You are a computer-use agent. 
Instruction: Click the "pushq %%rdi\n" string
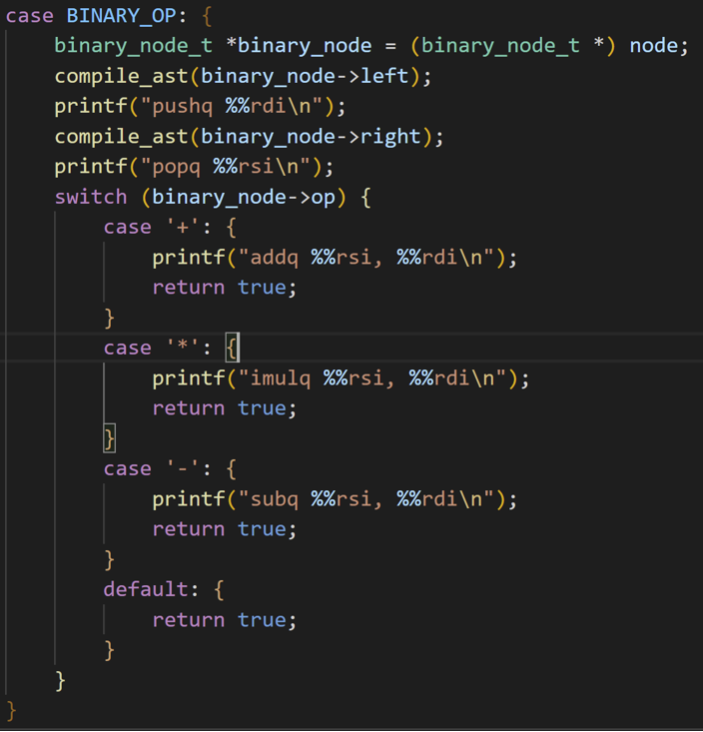[x=246, y=106]
